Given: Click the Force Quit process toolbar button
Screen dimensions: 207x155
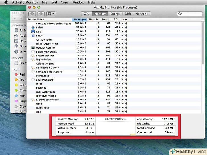Looking at the screenshot, I should (32, 14).
